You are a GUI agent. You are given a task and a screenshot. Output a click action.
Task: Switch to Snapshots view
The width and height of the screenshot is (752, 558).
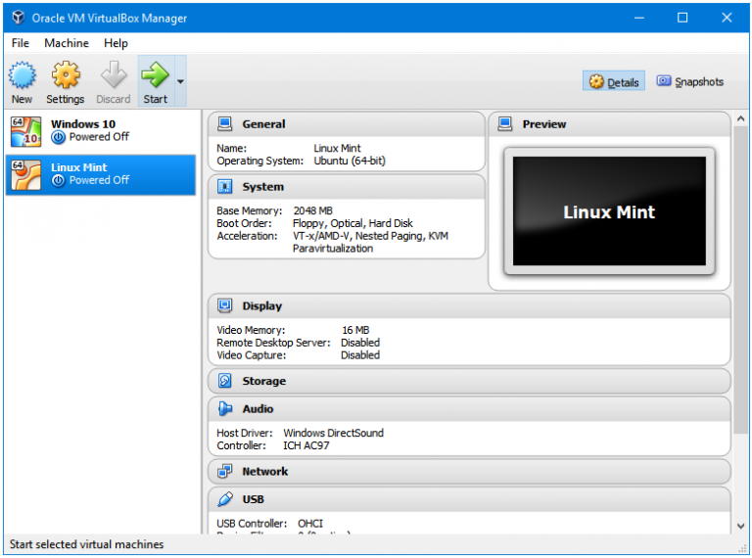(x=689, y=81)
